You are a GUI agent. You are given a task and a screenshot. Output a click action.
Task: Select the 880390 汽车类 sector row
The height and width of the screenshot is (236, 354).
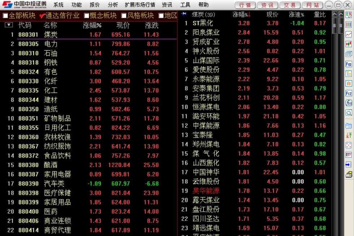point(88,184)
